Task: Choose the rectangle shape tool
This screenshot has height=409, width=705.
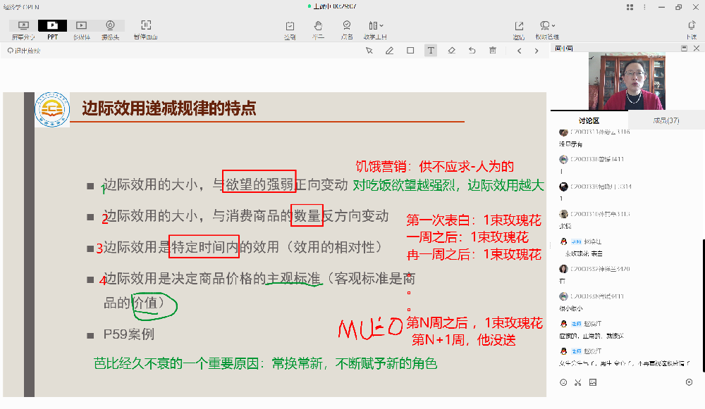Action: [x=410, y=51]
